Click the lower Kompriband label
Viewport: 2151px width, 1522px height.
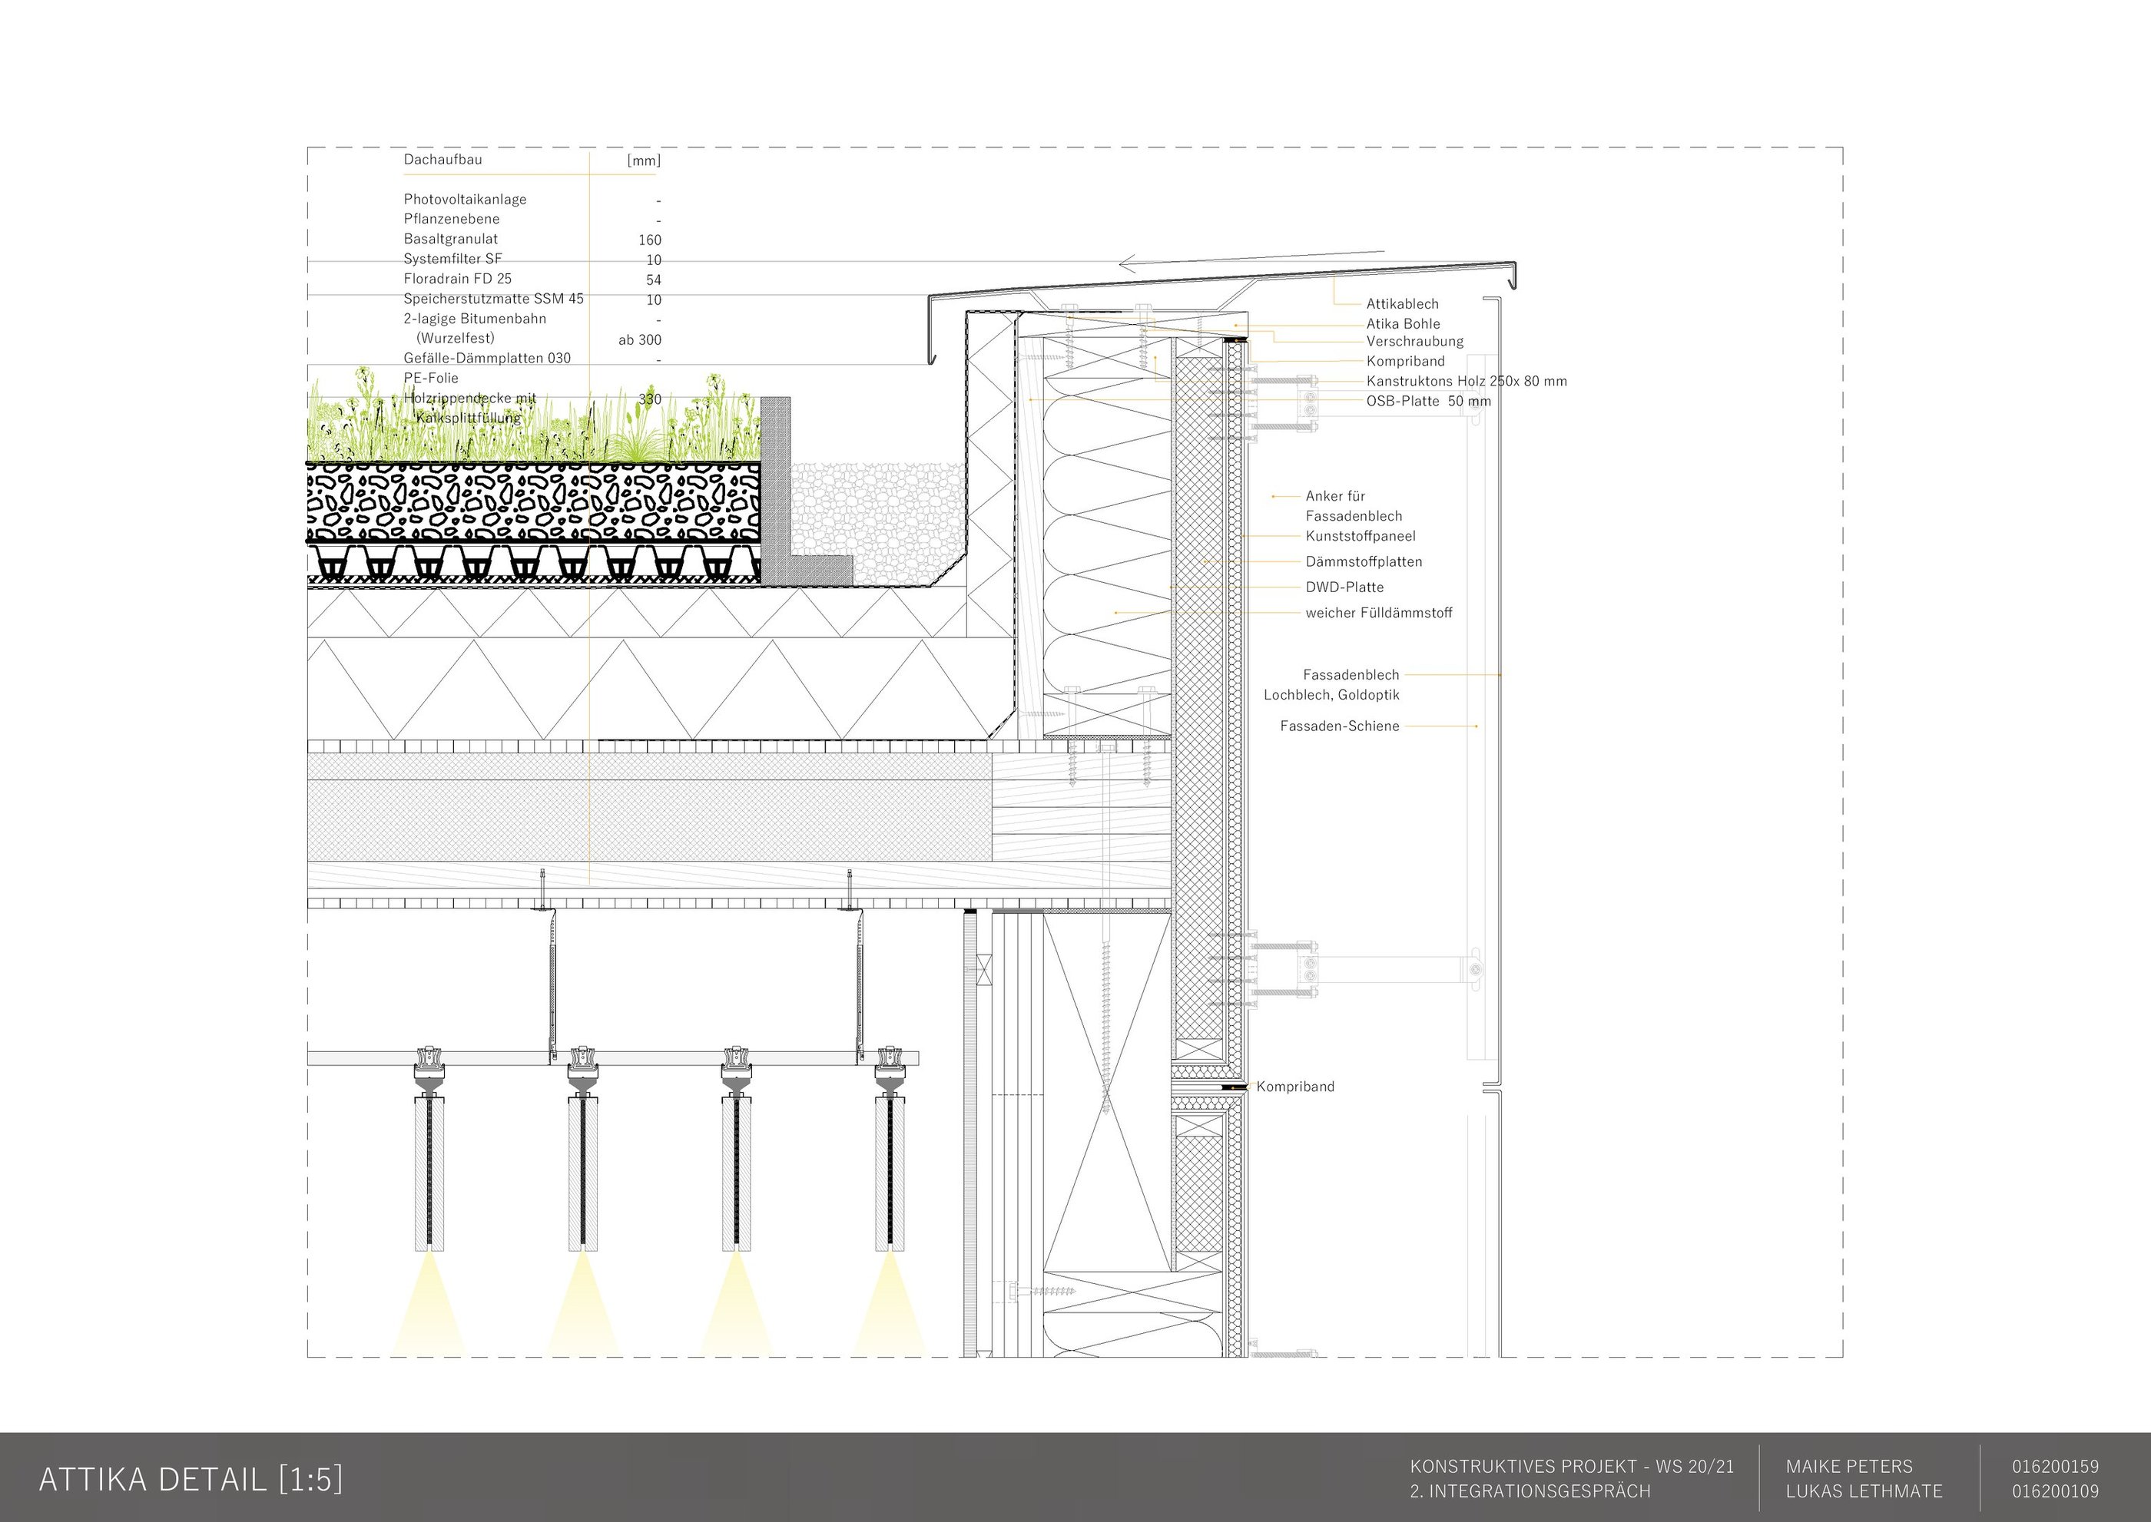(x=1295, y=1086)
